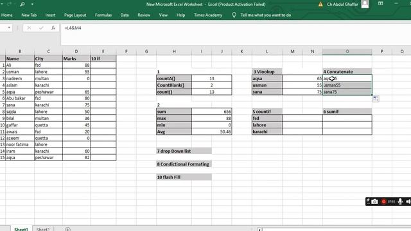
Task: Select the cell containing usman55
Action: pos(347,85)
